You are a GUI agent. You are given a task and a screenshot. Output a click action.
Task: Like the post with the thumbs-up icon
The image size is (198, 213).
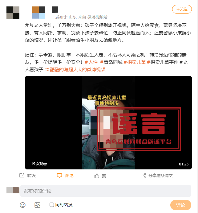pos(97,176)
